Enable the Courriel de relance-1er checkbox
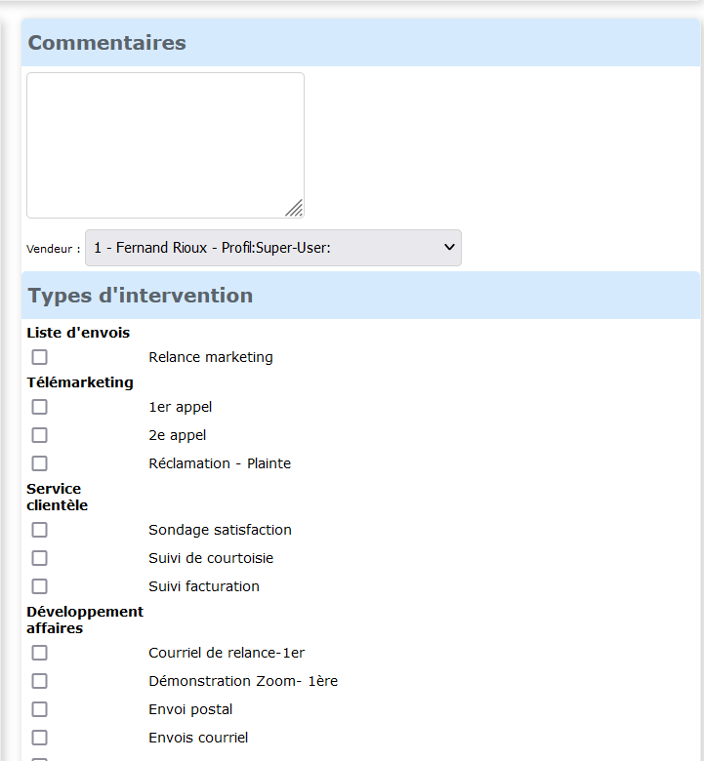704x761 pixels. tap(39, 653)
